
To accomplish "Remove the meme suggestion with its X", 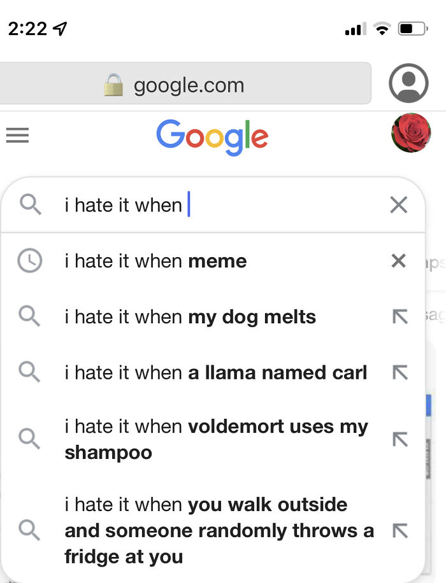I will (399, 260).
